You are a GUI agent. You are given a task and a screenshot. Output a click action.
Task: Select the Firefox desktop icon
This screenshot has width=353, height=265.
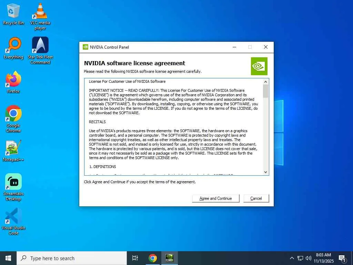click(13, 82)
